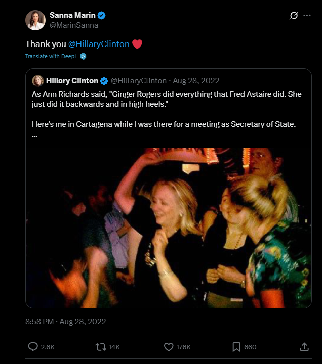Click Sanna Marin's profile avatar
The height and width of the screenshot is (364, 322).
[35, 20]
